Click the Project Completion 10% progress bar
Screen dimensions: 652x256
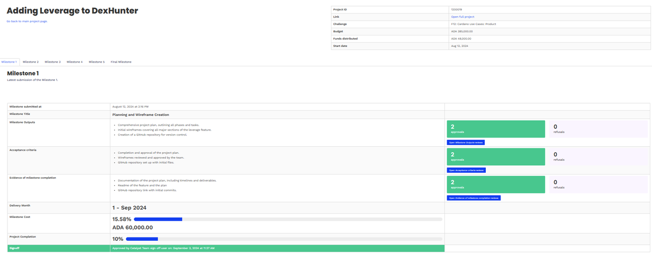[284, 239]
